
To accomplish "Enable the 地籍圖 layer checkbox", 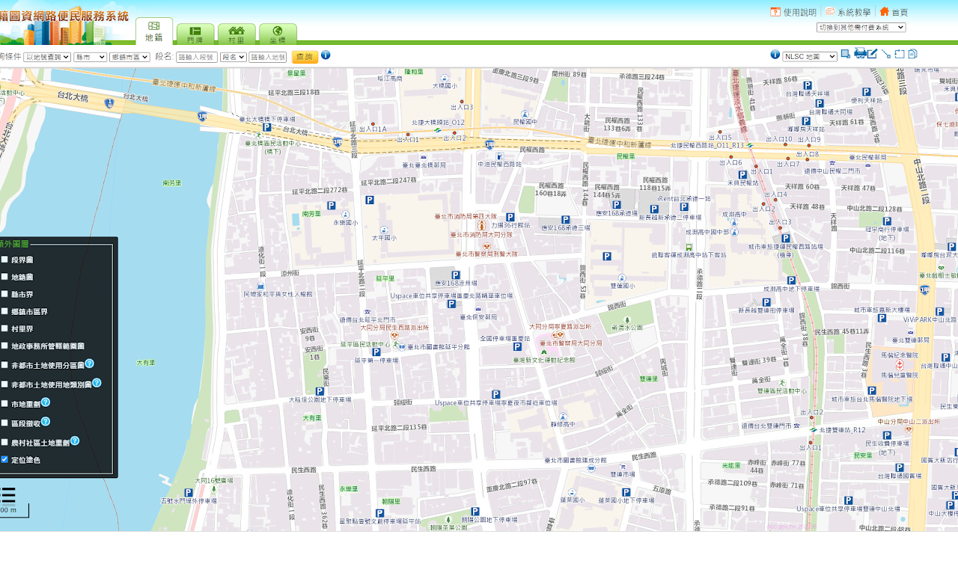I will 4,277.
